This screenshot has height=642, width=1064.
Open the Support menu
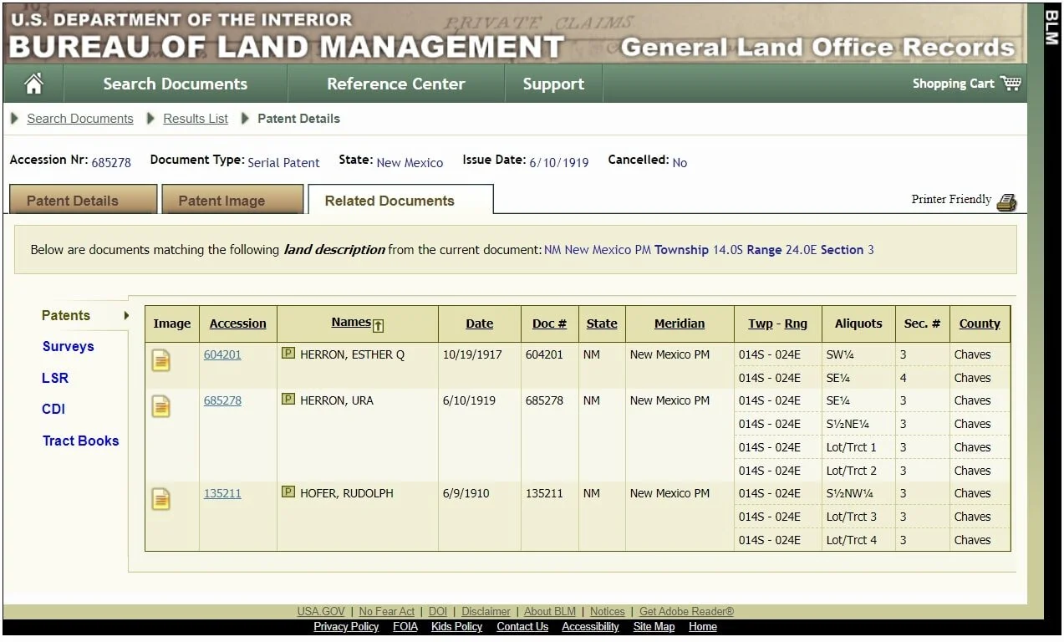(553, 84)
